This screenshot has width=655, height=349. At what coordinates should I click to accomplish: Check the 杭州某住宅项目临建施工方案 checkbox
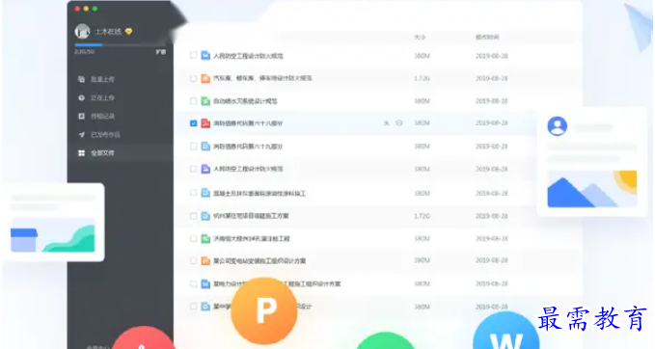193,216
